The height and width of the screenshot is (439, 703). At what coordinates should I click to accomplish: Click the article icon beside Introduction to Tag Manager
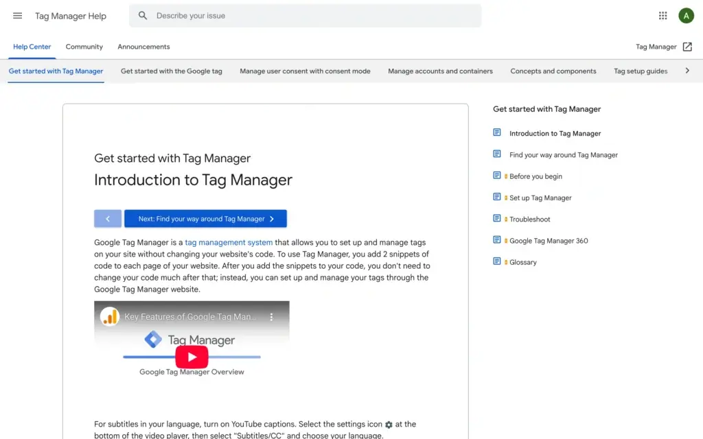coord(497,132)
